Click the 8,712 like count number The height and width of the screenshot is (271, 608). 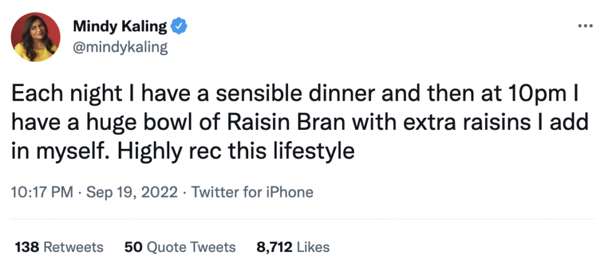273,247
